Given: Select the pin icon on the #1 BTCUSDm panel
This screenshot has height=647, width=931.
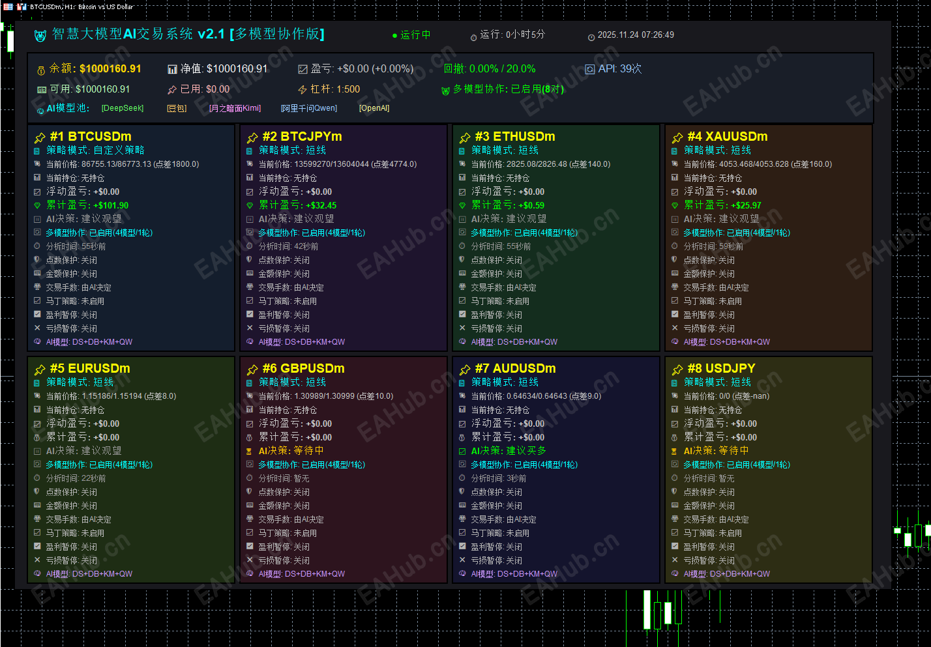Looking at the screenshot, I should coord(40,137).
